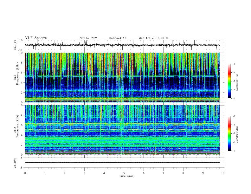Click the ch.3 flat black signal trace
The height and width of the screenshot is (194, 251).
[x=122, y=162]
